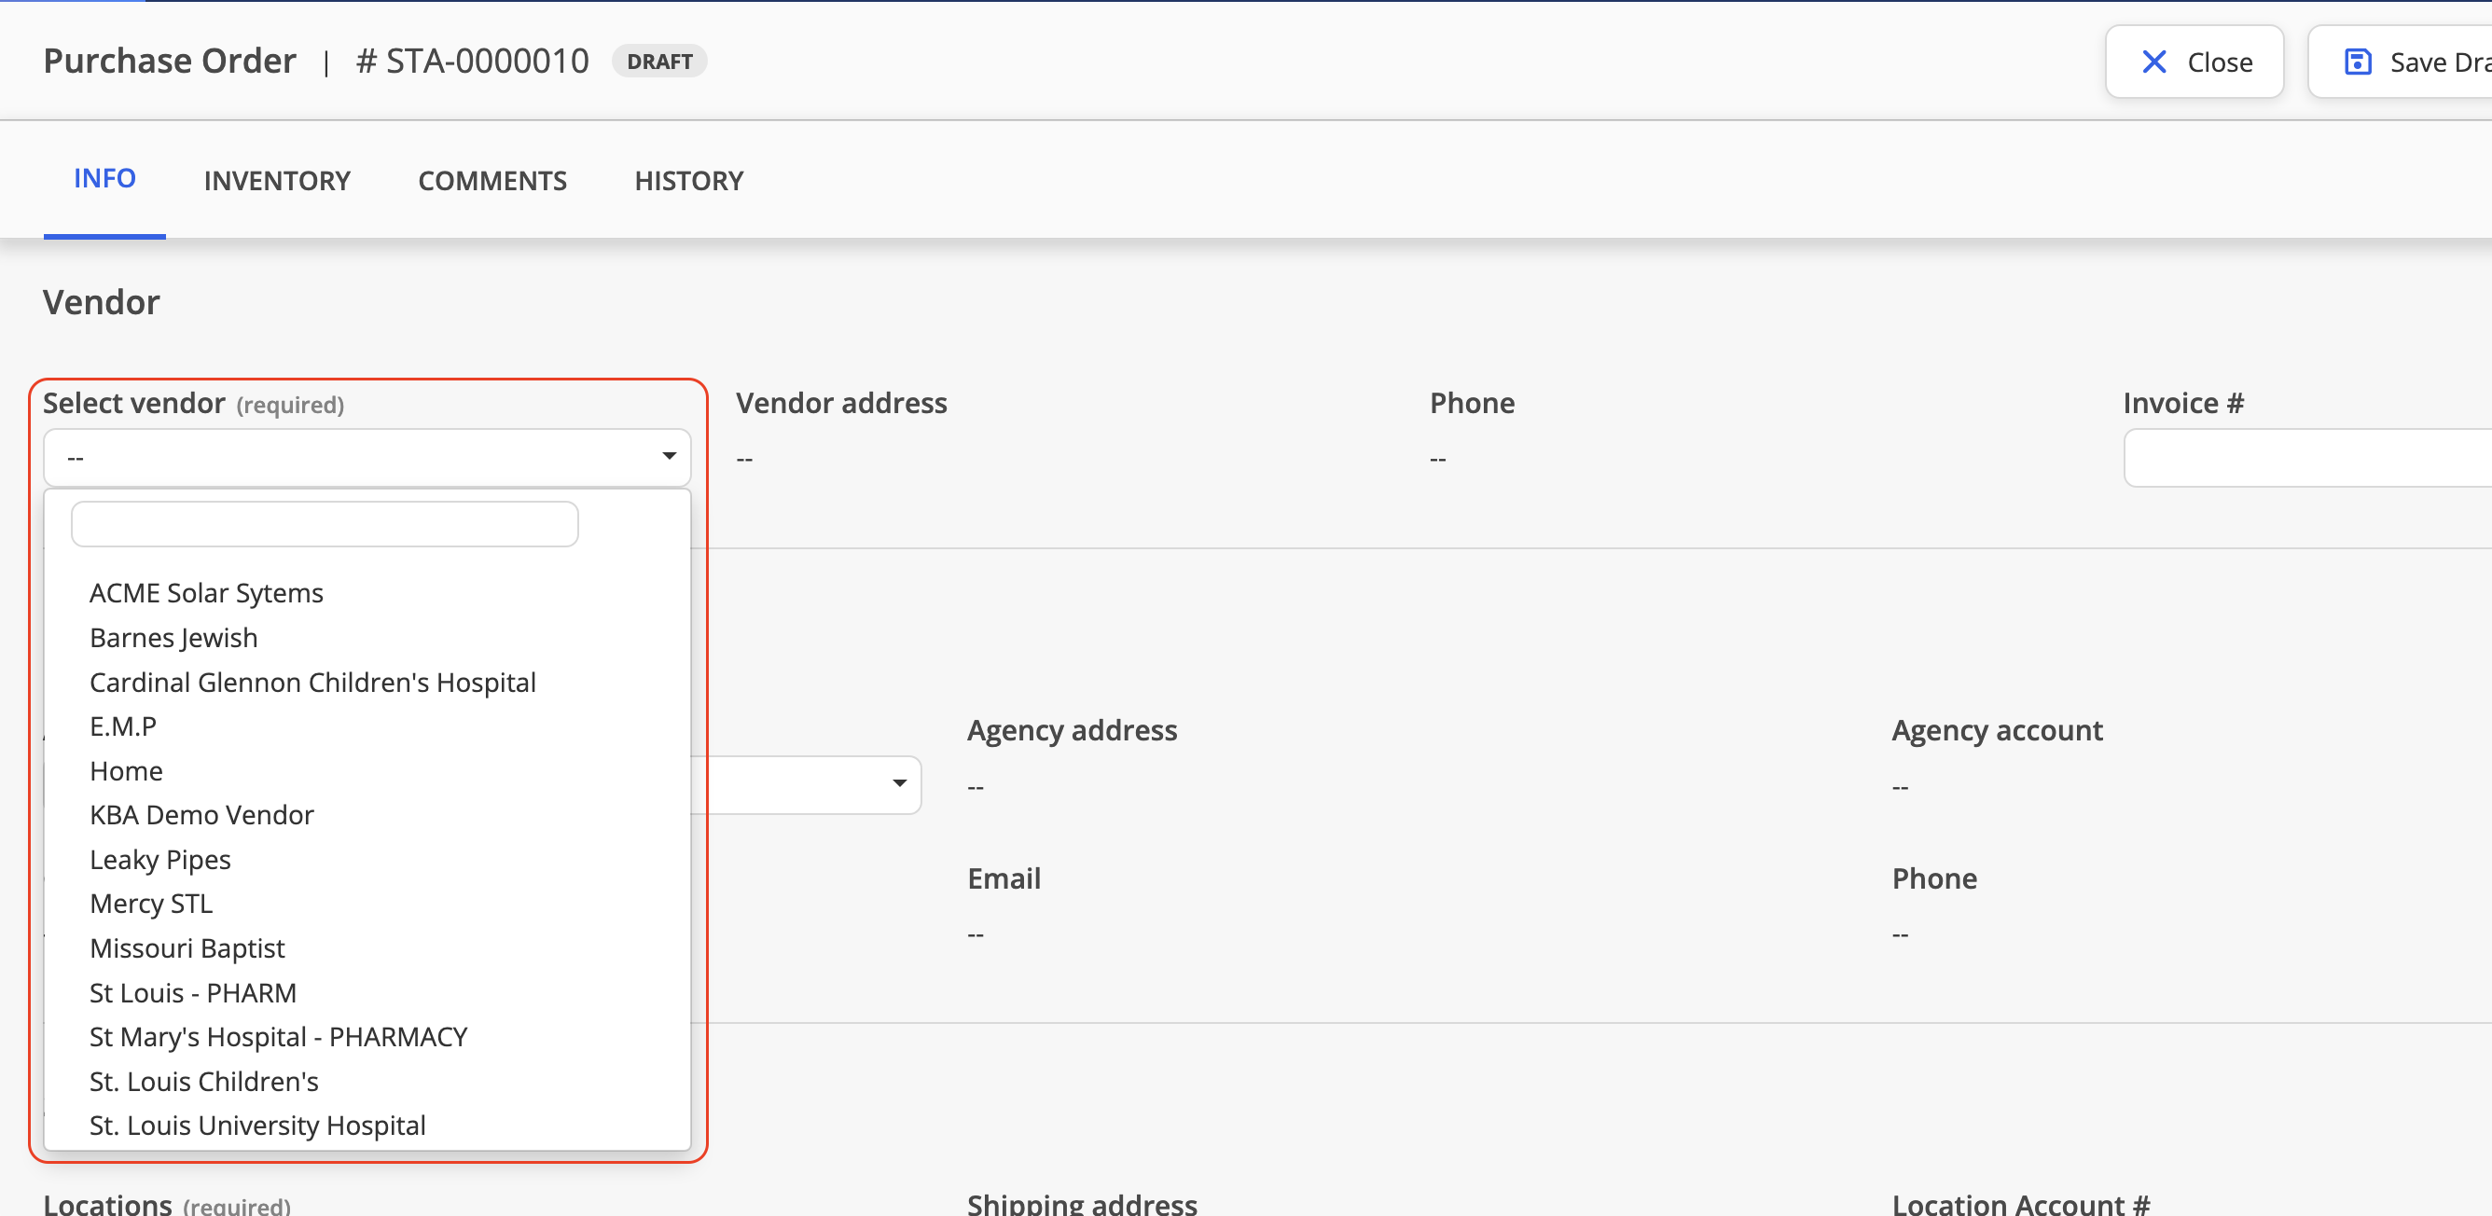Choose Missouri Baptist vendor
The height and width of the screenshot is (1216, 2492).
187,947
